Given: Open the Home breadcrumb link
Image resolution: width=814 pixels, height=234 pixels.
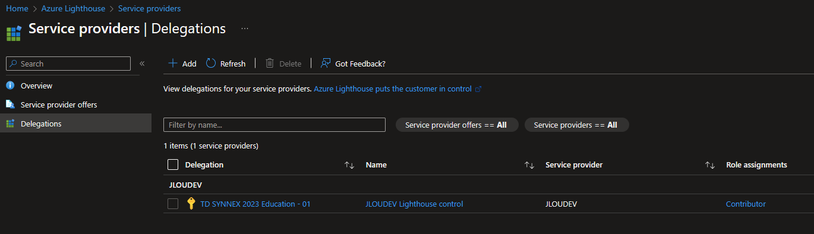Looking at the screenshot, I should pyautogui.click(x=17, y=8).
